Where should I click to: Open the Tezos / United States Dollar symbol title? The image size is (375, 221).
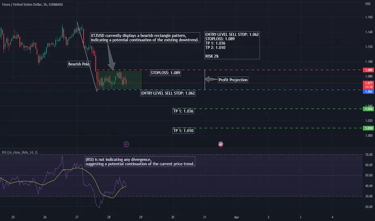point(33,4)
